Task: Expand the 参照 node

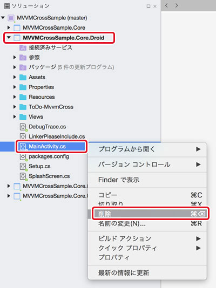Action: click(x=15, y=58)
